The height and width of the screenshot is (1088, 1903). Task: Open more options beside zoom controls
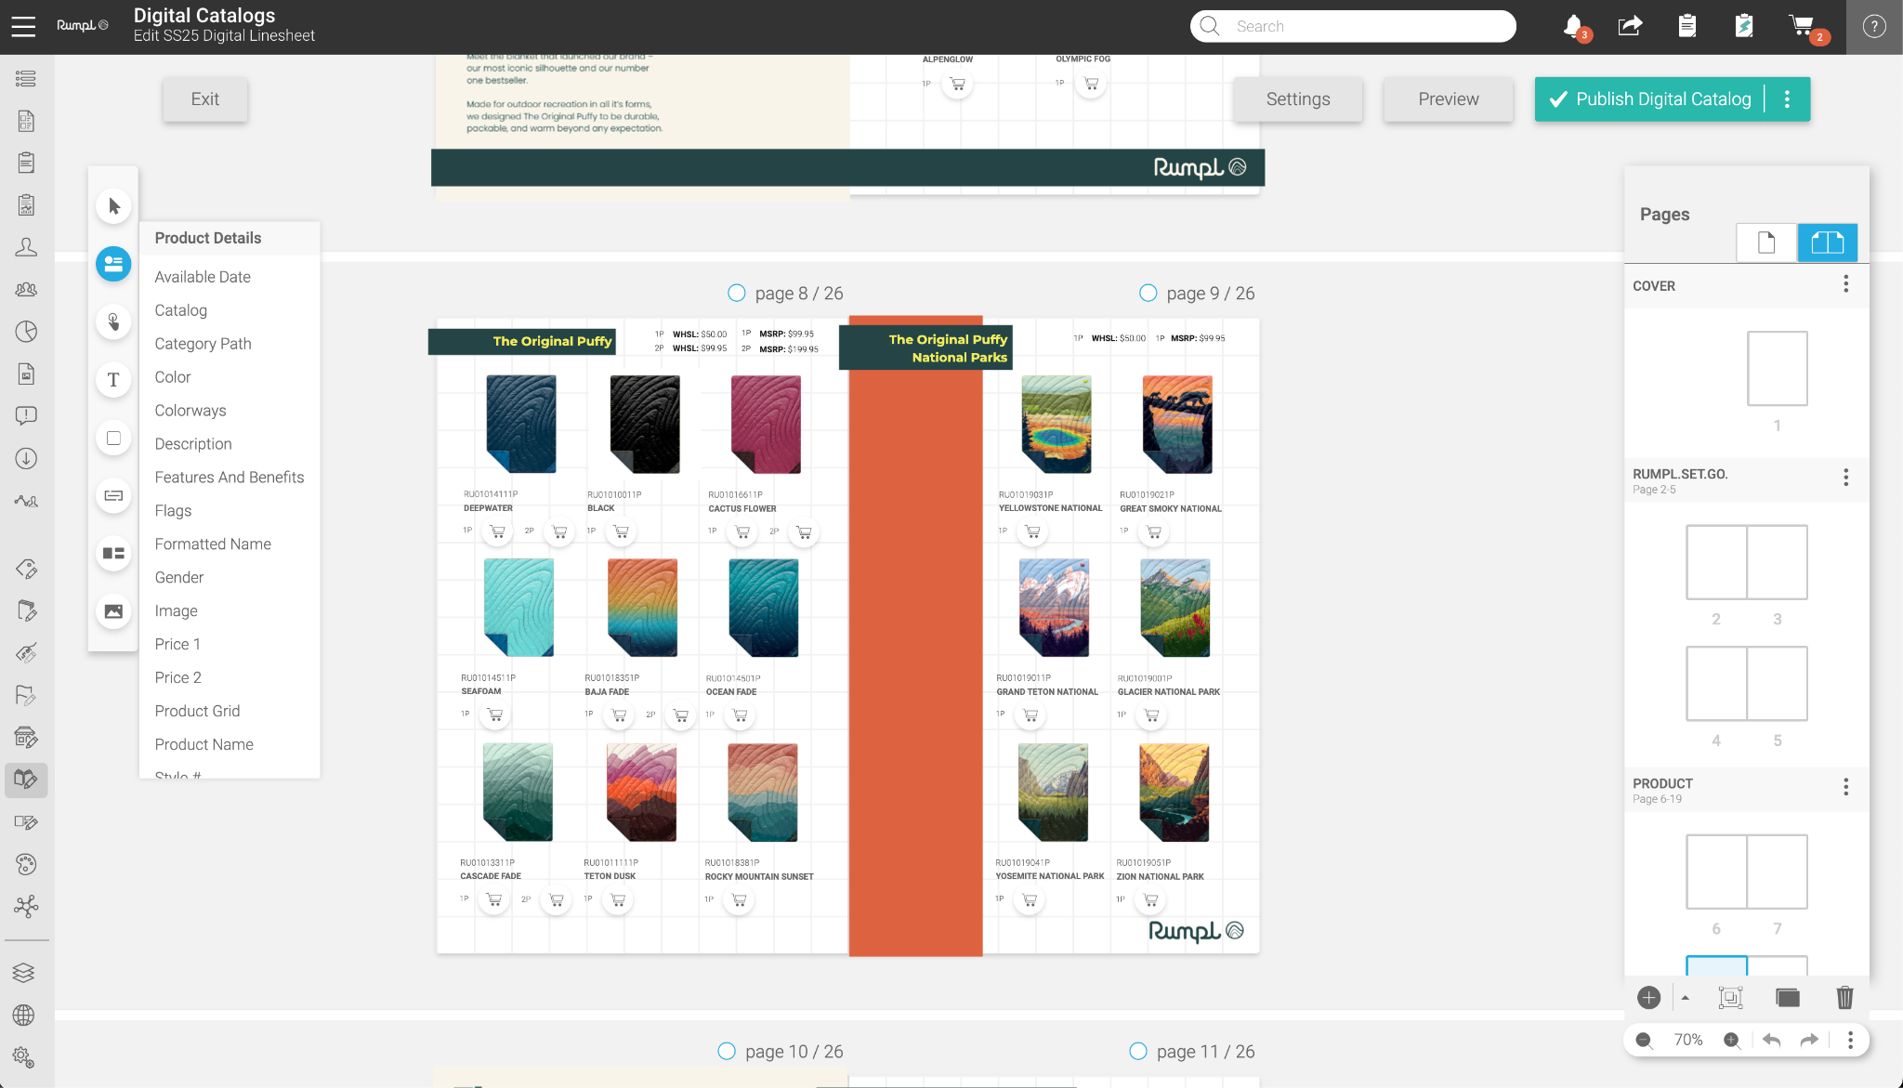pos(1850,1041)
